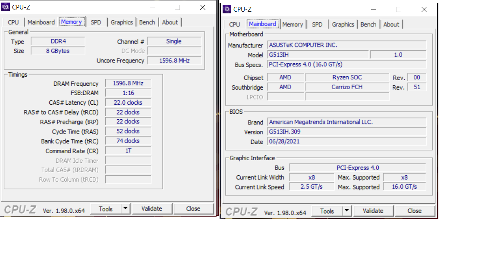Click CPU-Z app icon in left window title bar
This screenshot has width=497, height=279.
[x=5, y=7]
